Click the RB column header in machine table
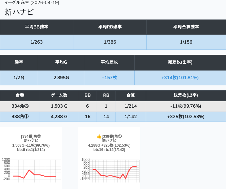Screen dimensions: 226x189 coord(106,95)
